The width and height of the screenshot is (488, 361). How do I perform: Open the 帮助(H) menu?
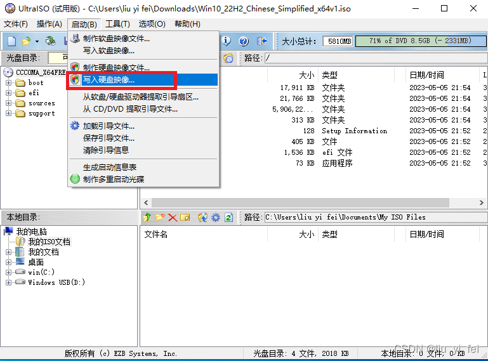187,24
